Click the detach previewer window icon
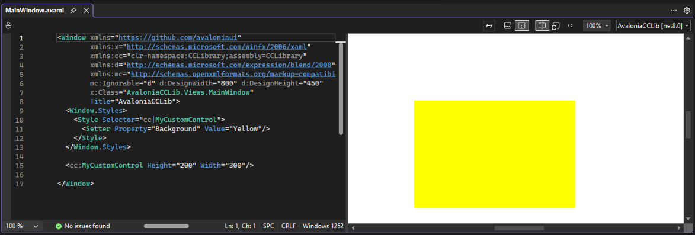This screenshot has width=695, height=235. pyautogui.click(x=556, y=26)
